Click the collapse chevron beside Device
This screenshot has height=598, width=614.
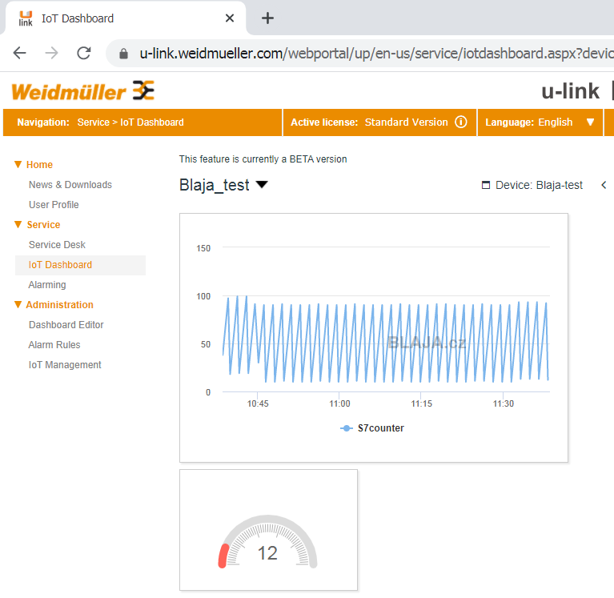pyautogui.click(x=604, y=185)
